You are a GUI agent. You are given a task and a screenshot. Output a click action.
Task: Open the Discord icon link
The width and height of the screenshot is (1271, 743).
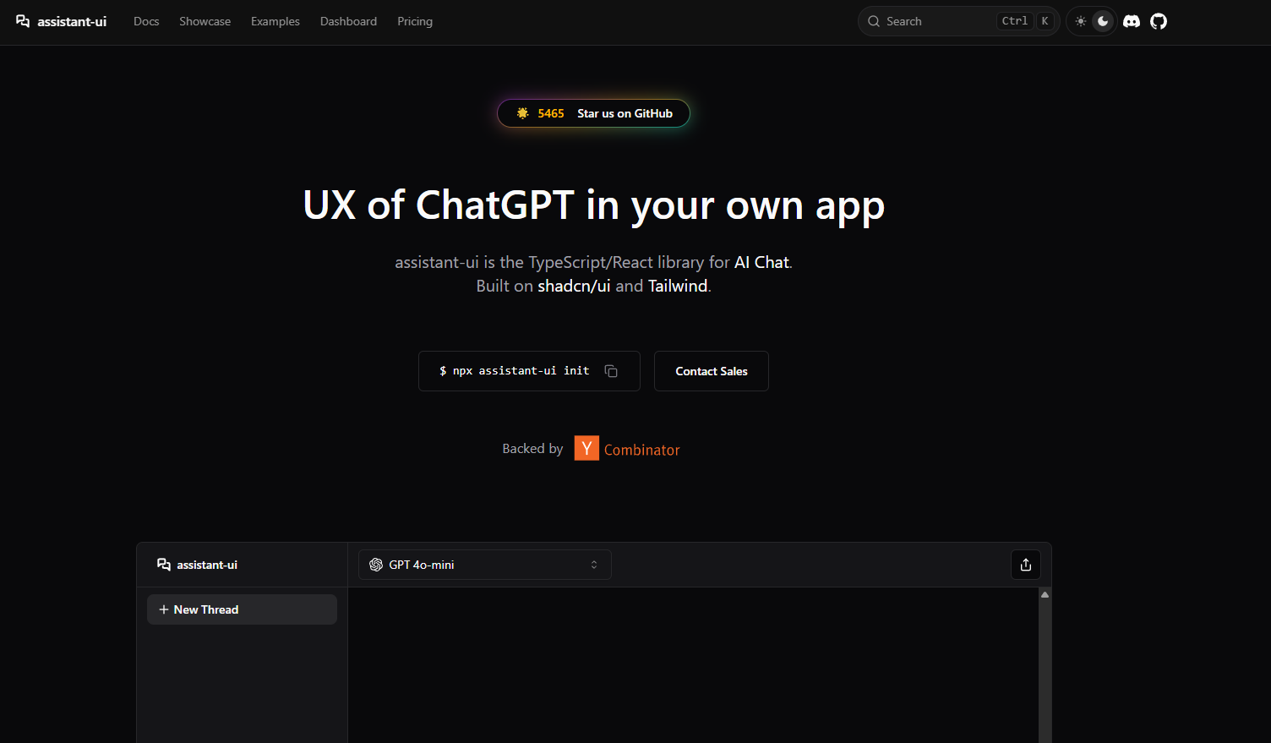tap(1132, 21)
